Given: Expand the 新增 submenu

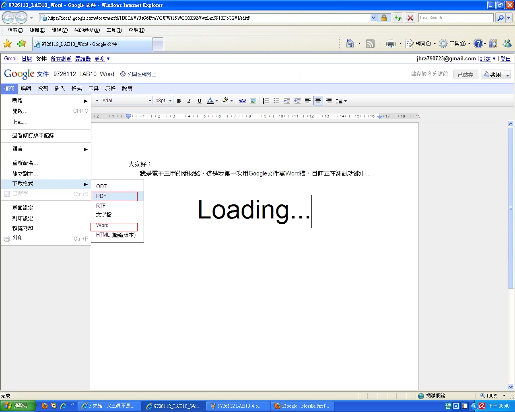Looking at the screenshot, I should [x=46, y=100].
